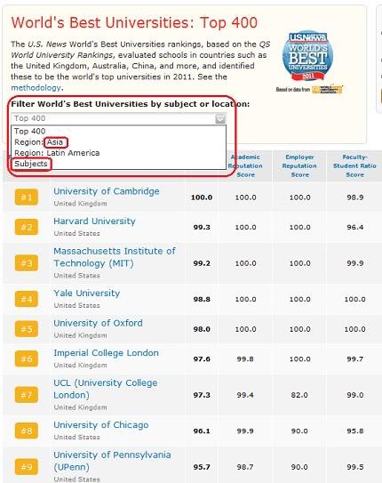This screenshot has width=382, height=483.
Task: Open Massachusetts Institute of Technology link
Action: pos(115,257)
